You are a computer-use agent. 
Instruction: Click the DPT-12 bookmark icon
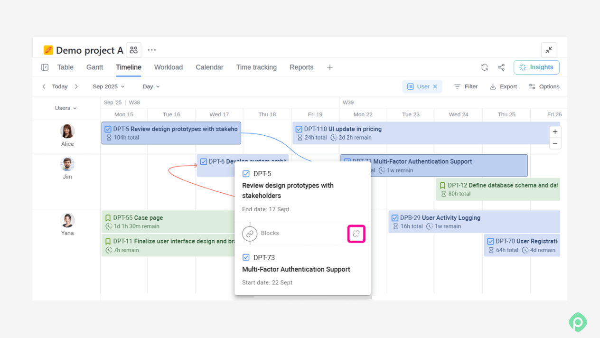click(x=442, y=186)
